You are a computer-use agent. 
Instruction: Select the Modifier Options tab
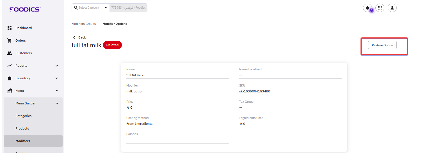(115, 24)
